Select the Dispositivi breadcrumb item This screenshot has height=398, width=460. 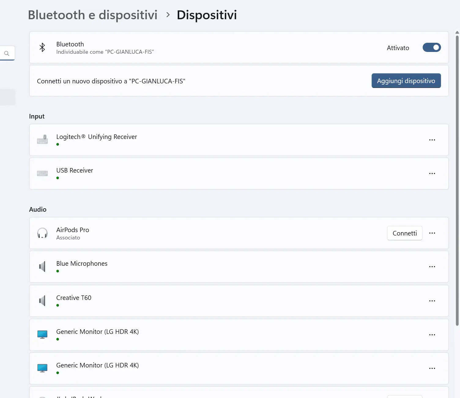(207, 15)
